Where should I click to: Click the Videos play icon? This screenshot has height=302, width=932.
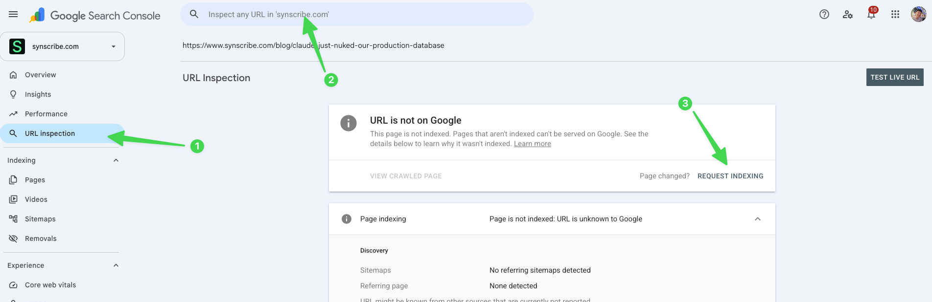[x=13, y=199]
